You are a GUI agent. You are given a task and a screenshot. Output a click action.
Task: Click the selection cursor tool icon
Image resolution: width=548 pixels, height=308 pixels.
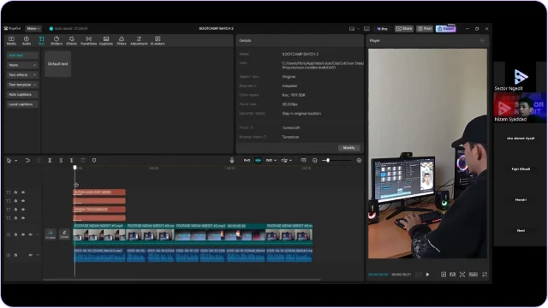click(9, 160)
